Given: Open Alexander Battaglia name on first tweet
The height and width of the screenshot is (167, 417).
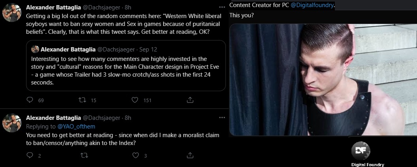Looking at the screenshot, I should pyautogui.click(x=53, y=7).
